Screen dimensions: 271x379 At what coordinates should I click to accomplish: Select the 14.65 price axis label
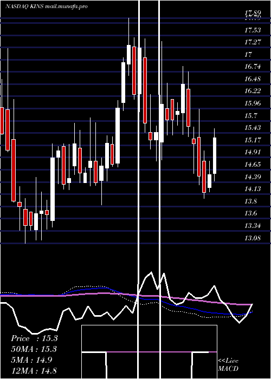click(253, 165)
